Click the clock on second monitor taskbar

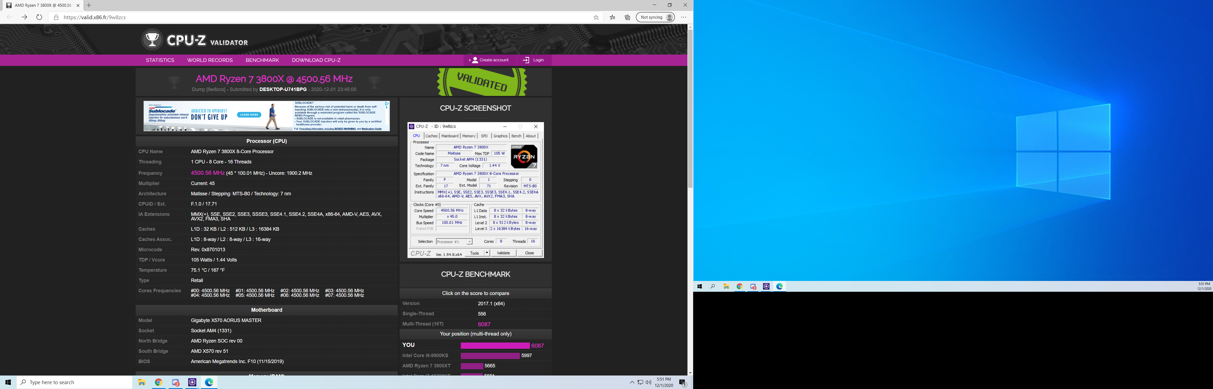point(1204,287)
